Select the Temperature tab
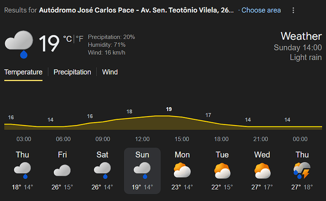 pos(23,72)
